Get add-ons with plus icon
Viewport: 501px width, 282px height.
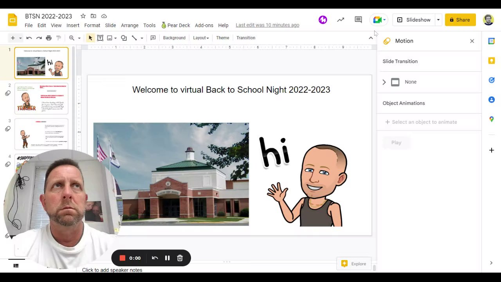pos(492,150)
